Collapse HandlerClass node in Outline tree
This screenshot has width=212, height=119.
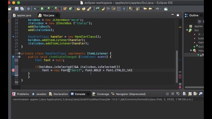191,51
